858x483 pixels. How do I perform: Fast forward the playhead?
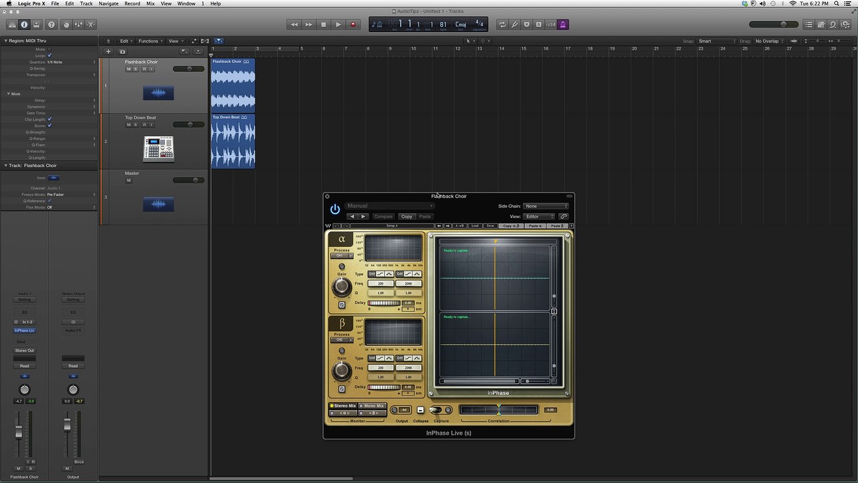pos(308,25)
